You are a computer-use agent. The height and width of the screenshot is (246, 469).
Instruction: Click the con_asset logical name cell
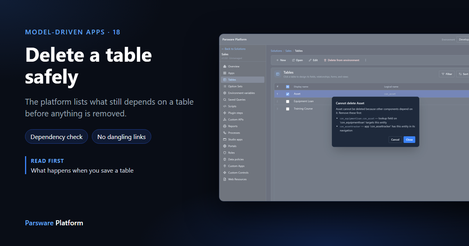click(x=390, y=94)
